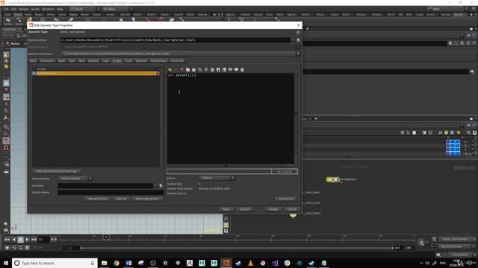Open the Auto Update dropdown at bottom right
This screenshot has height=268, width=478.
(x=462, y=255)
